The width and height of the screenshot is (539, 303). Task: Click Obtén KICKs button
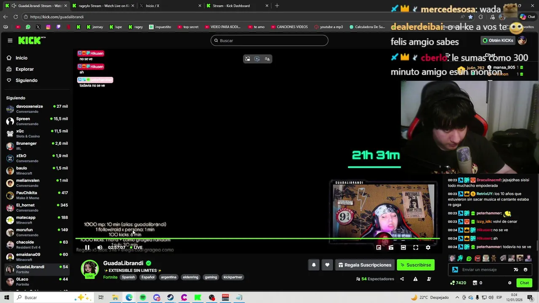[x=498, y=40]
